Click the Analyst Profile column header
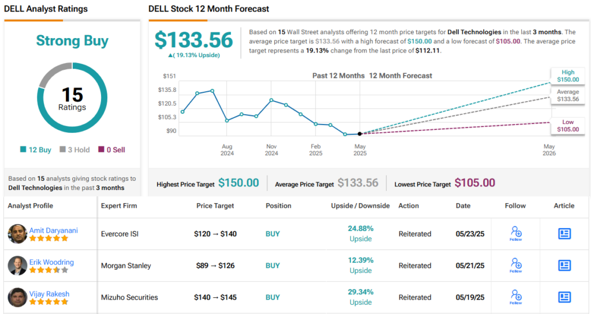 pos(31,206)
